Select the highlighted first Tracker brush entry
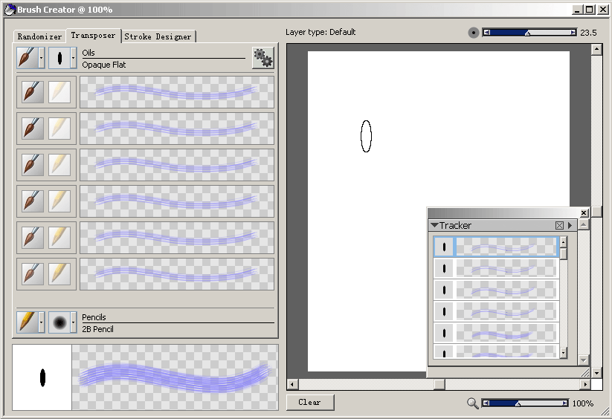The width and height of the screenshot is (612, 419). [x=496, y=247]
